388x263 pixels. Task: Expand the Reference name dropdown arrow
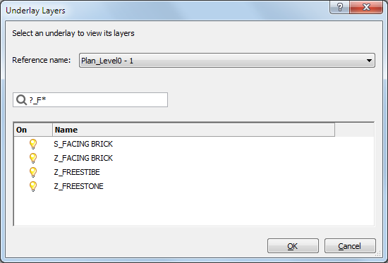coord(369,61)
